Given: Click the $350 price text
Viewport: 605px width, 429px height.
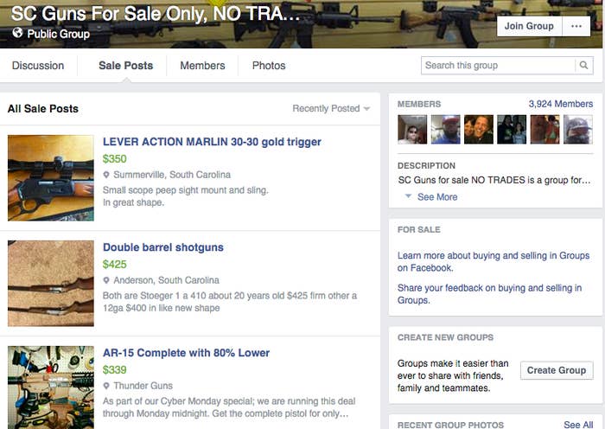Looking at the screenshot, I should coord(115,158).
